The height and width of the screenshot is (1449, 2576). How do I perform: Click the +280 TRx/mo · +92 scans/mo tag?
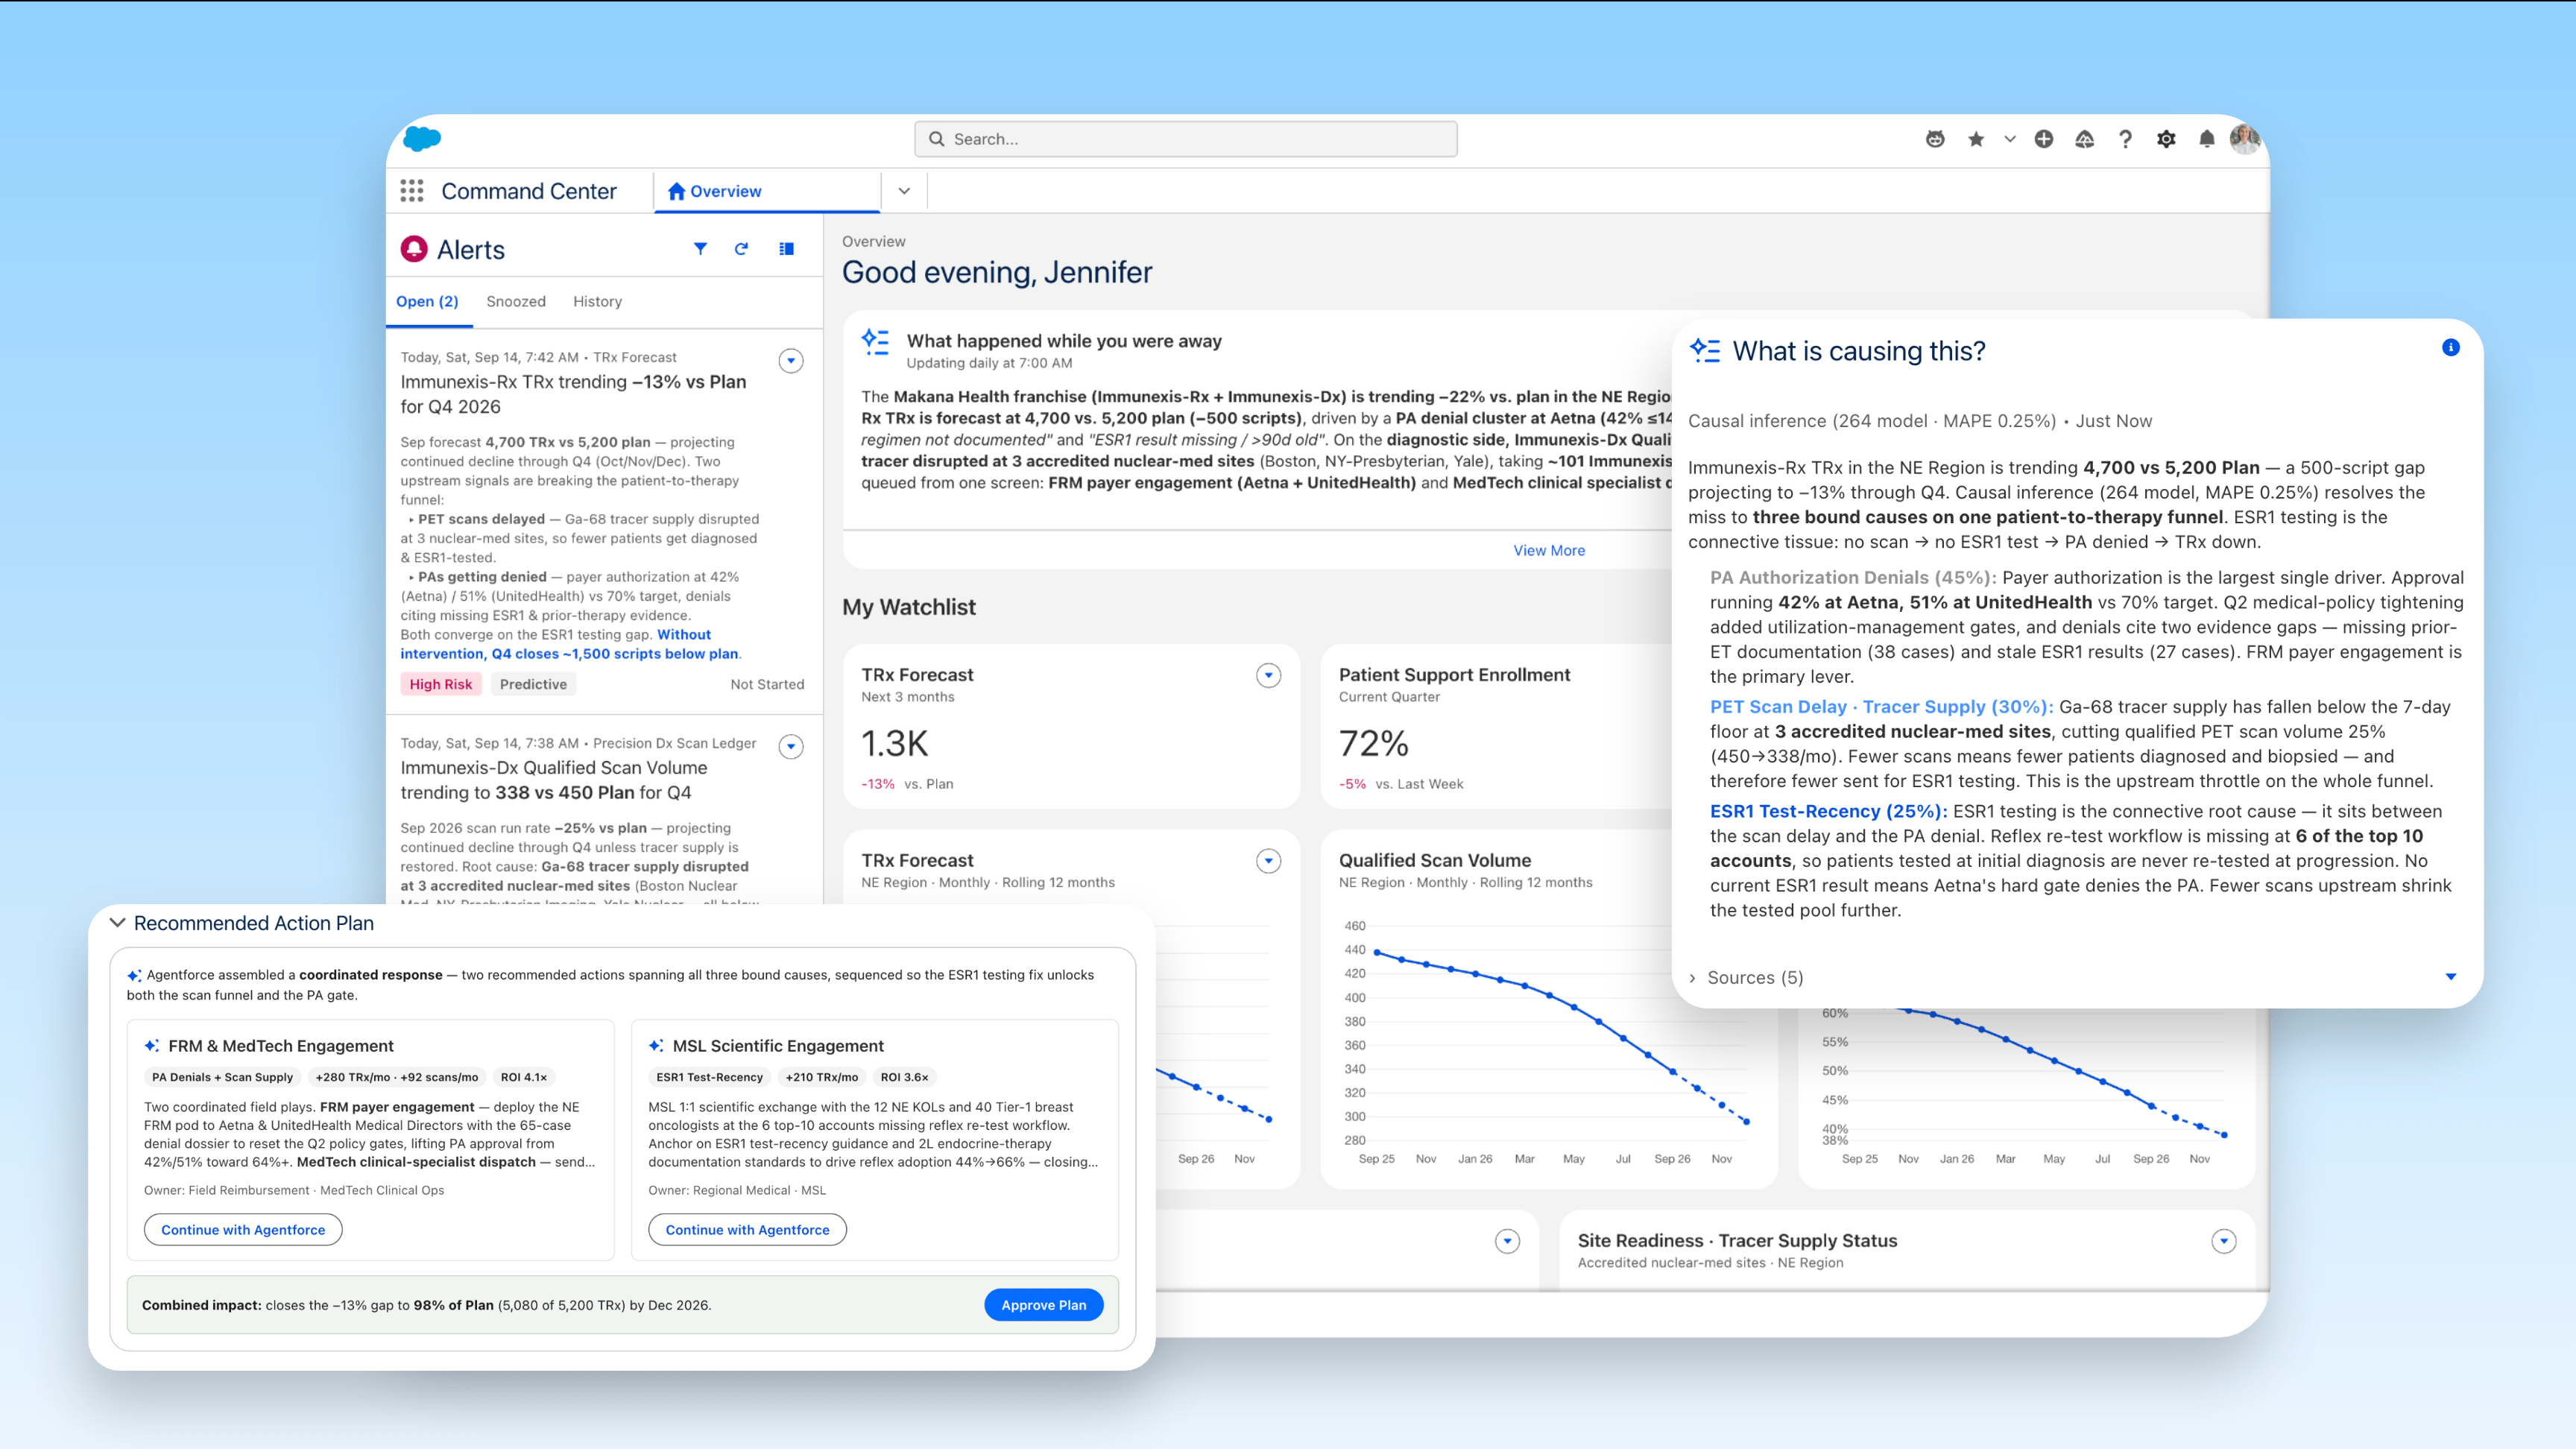397,1077
